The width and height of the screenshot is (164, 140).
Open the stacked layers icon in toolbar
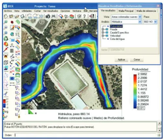[x=72, y=16]
